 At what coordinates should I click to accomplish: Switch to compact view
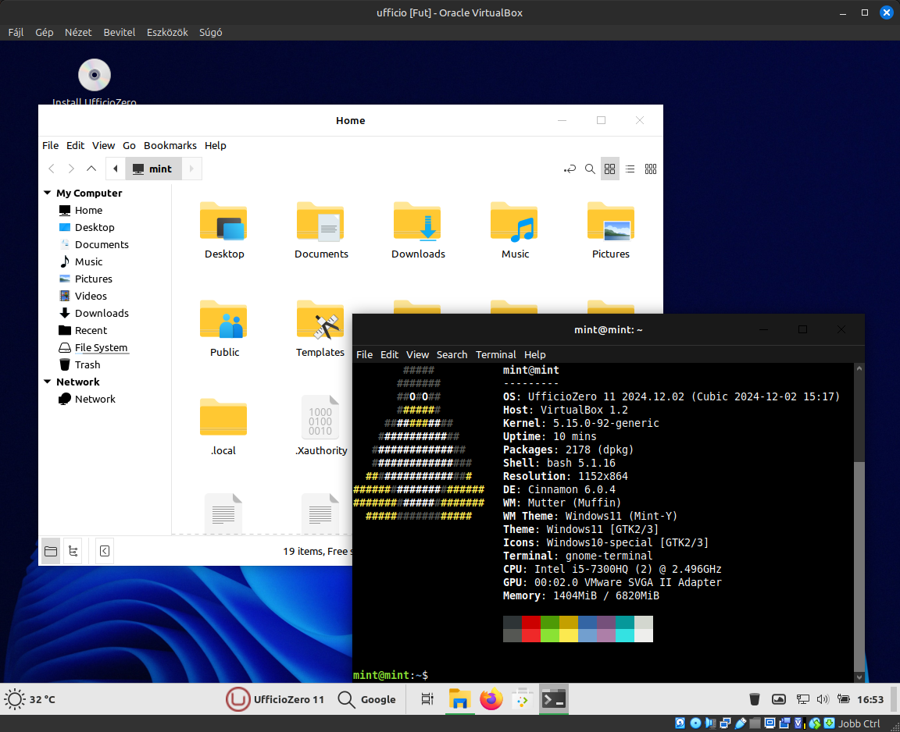(x=650, y=169)
